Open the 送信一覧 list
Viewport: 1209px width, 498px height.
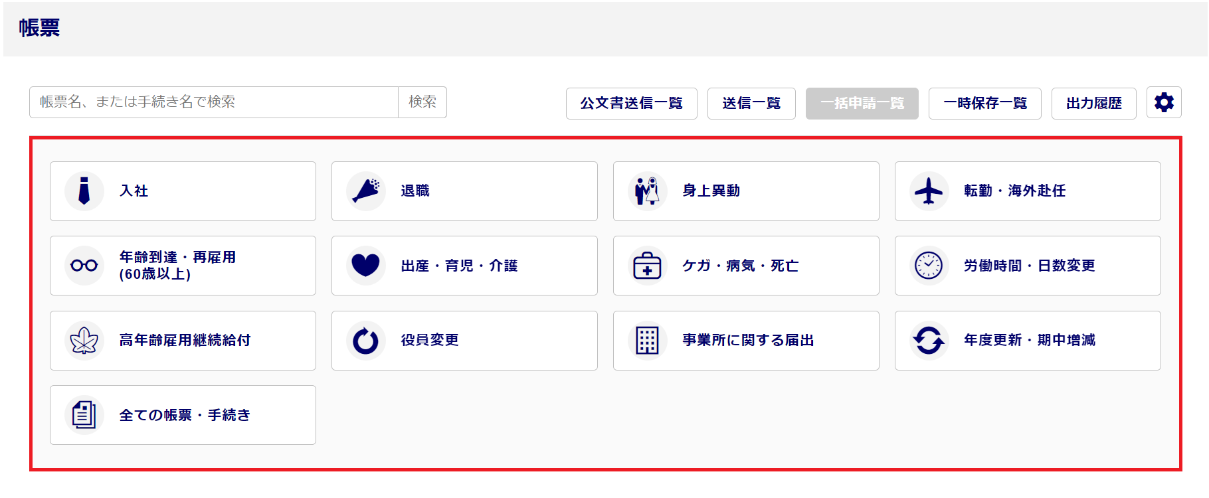point(751,104)
